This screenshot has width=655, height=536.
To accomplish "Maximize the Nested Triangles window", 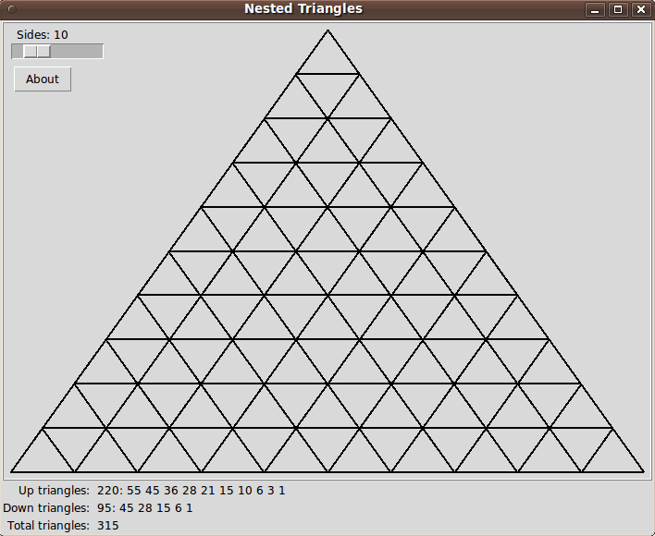I will (x=618, y=9).
